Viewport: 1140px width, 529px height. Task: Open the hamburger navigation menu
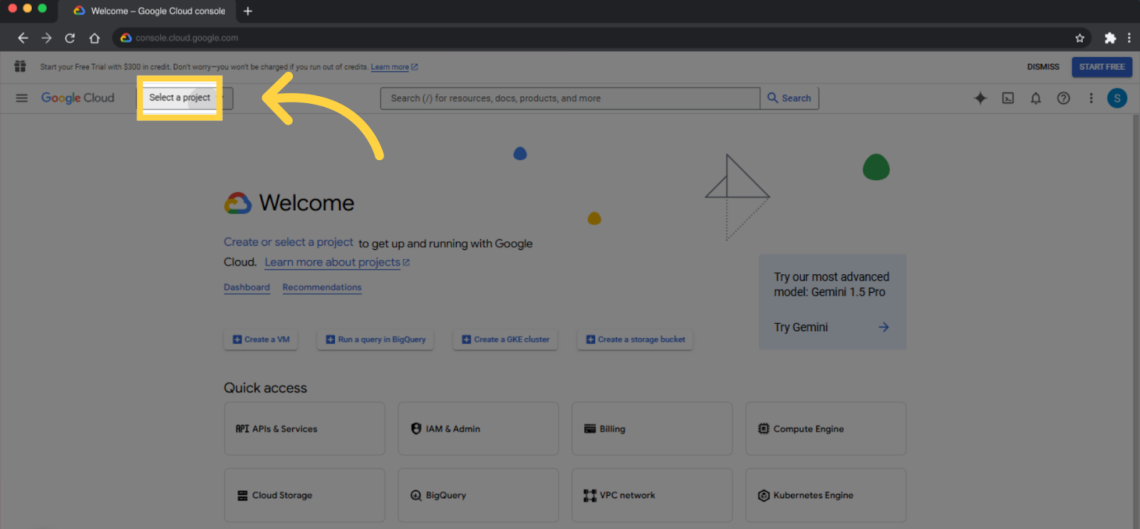(21, 98)
